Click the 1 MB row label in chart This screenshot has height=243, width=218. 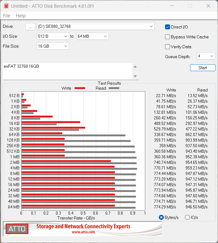(x=15, y=157)
